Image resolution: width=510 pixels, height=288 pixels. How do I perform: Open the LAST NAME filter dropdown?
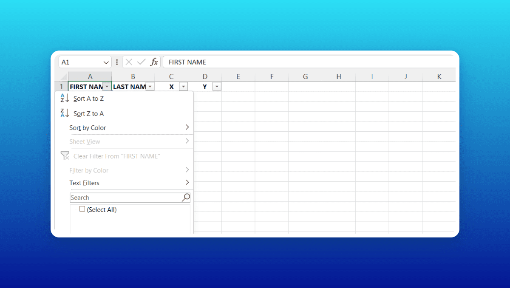[150, 86]
